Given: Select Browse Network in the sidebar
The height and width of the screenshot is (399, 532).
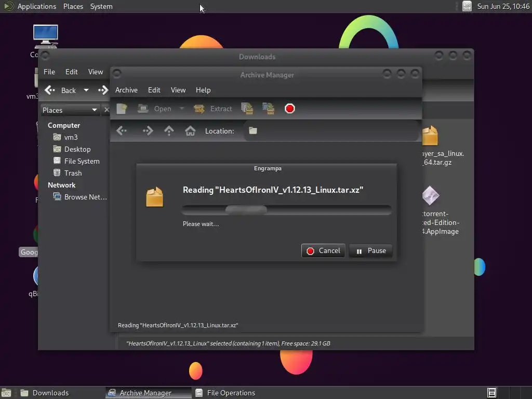Looking at the screenshot, I should (80, 197).
